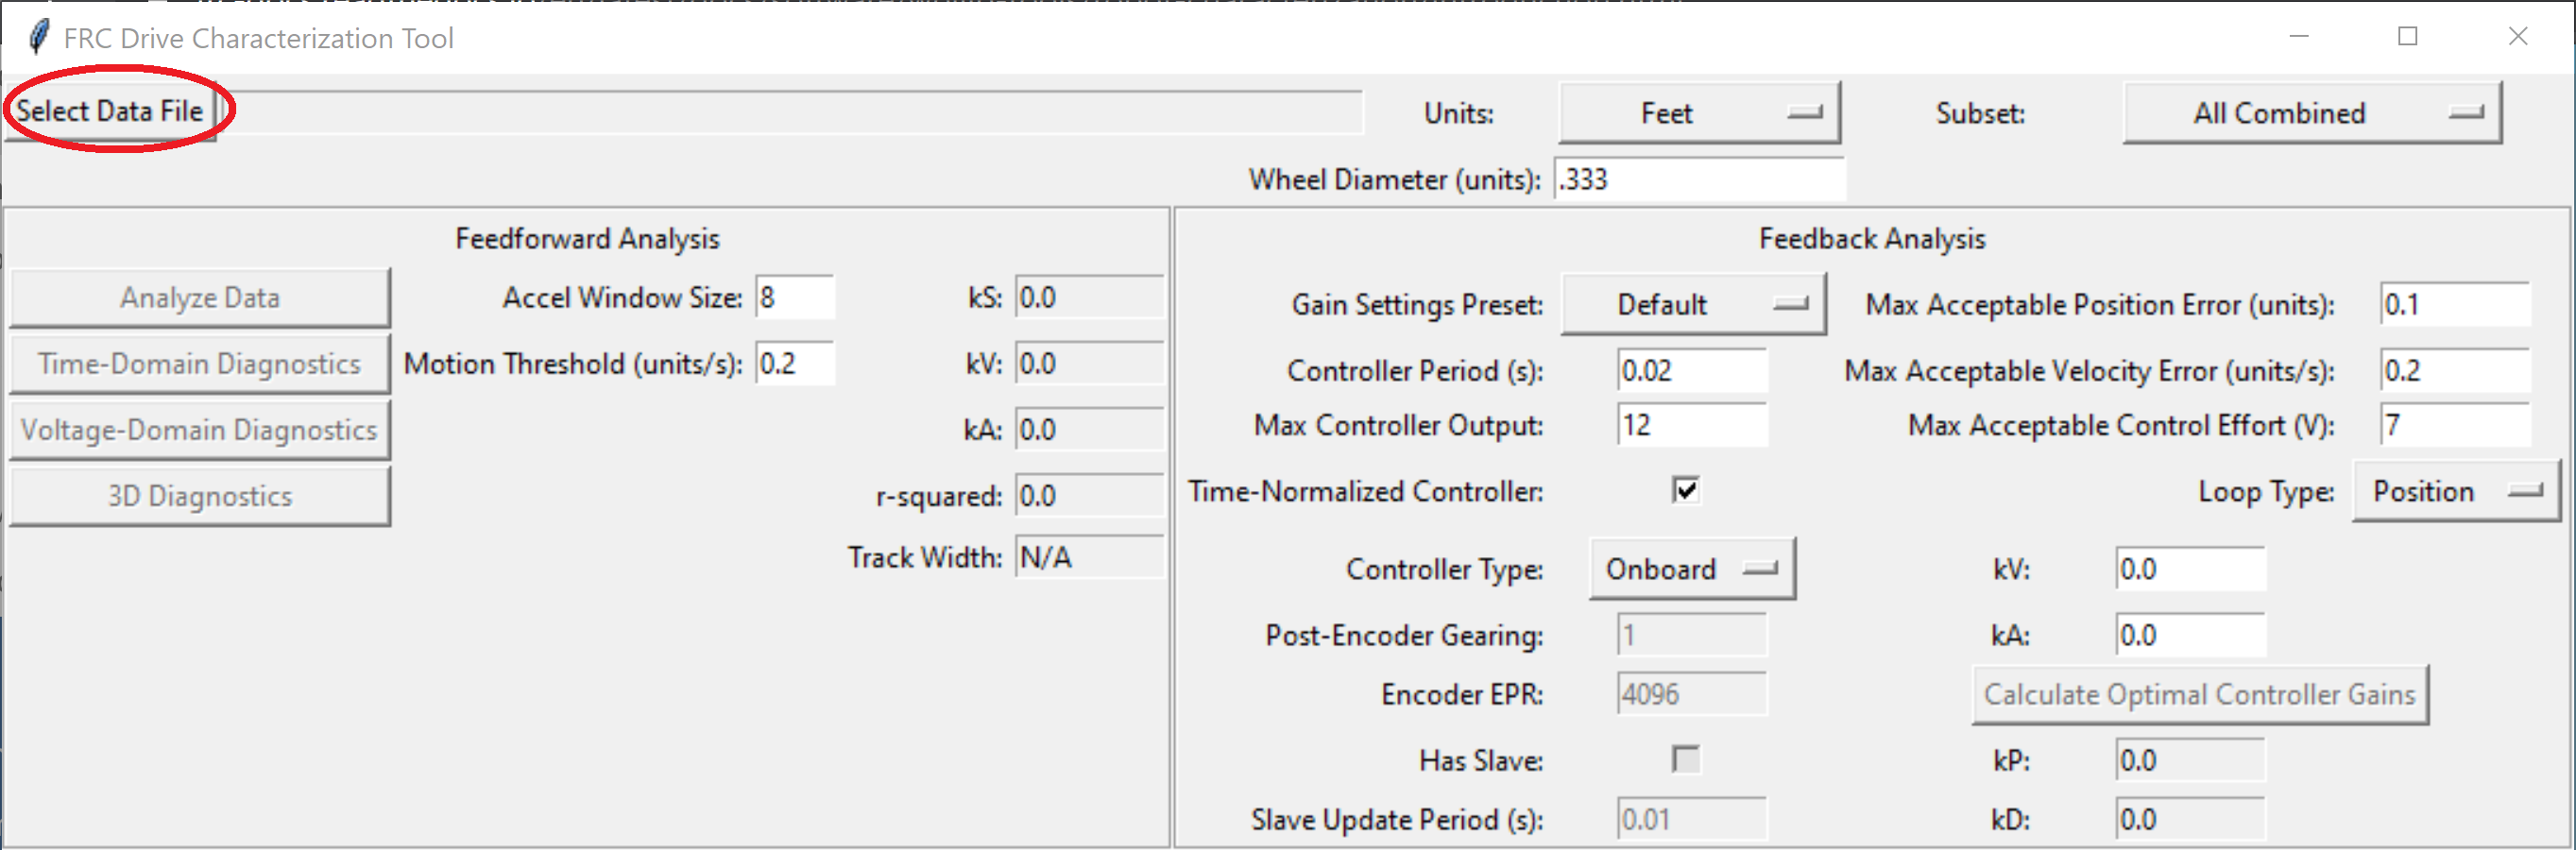This screenshot has height=850, width=2576.
Task: Modify the Motion Threshold value
Action: point(795,363)
